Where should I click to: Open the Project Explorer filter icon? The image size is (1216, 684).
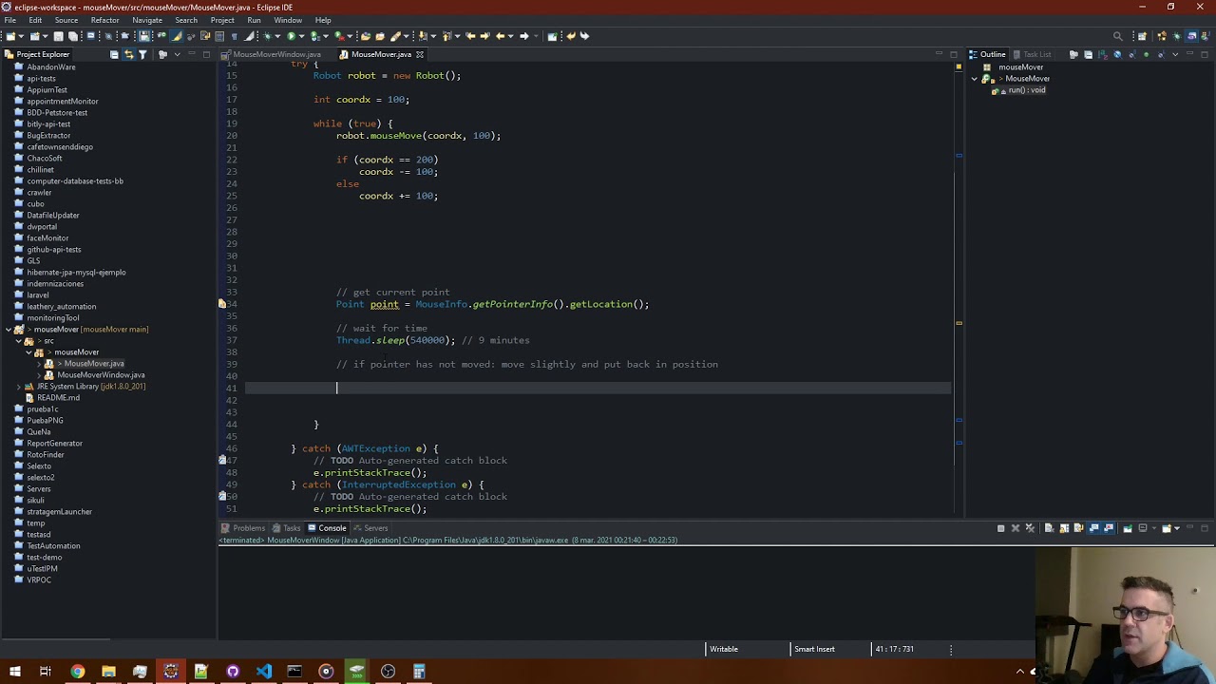tap(142, 54)
